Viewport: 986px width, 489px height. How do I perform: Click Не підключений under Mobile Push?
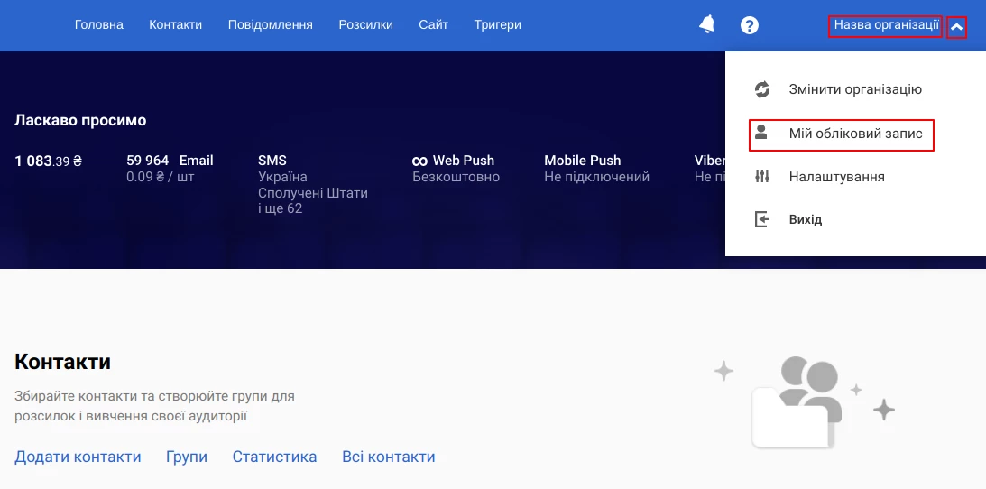click(597, 177)
